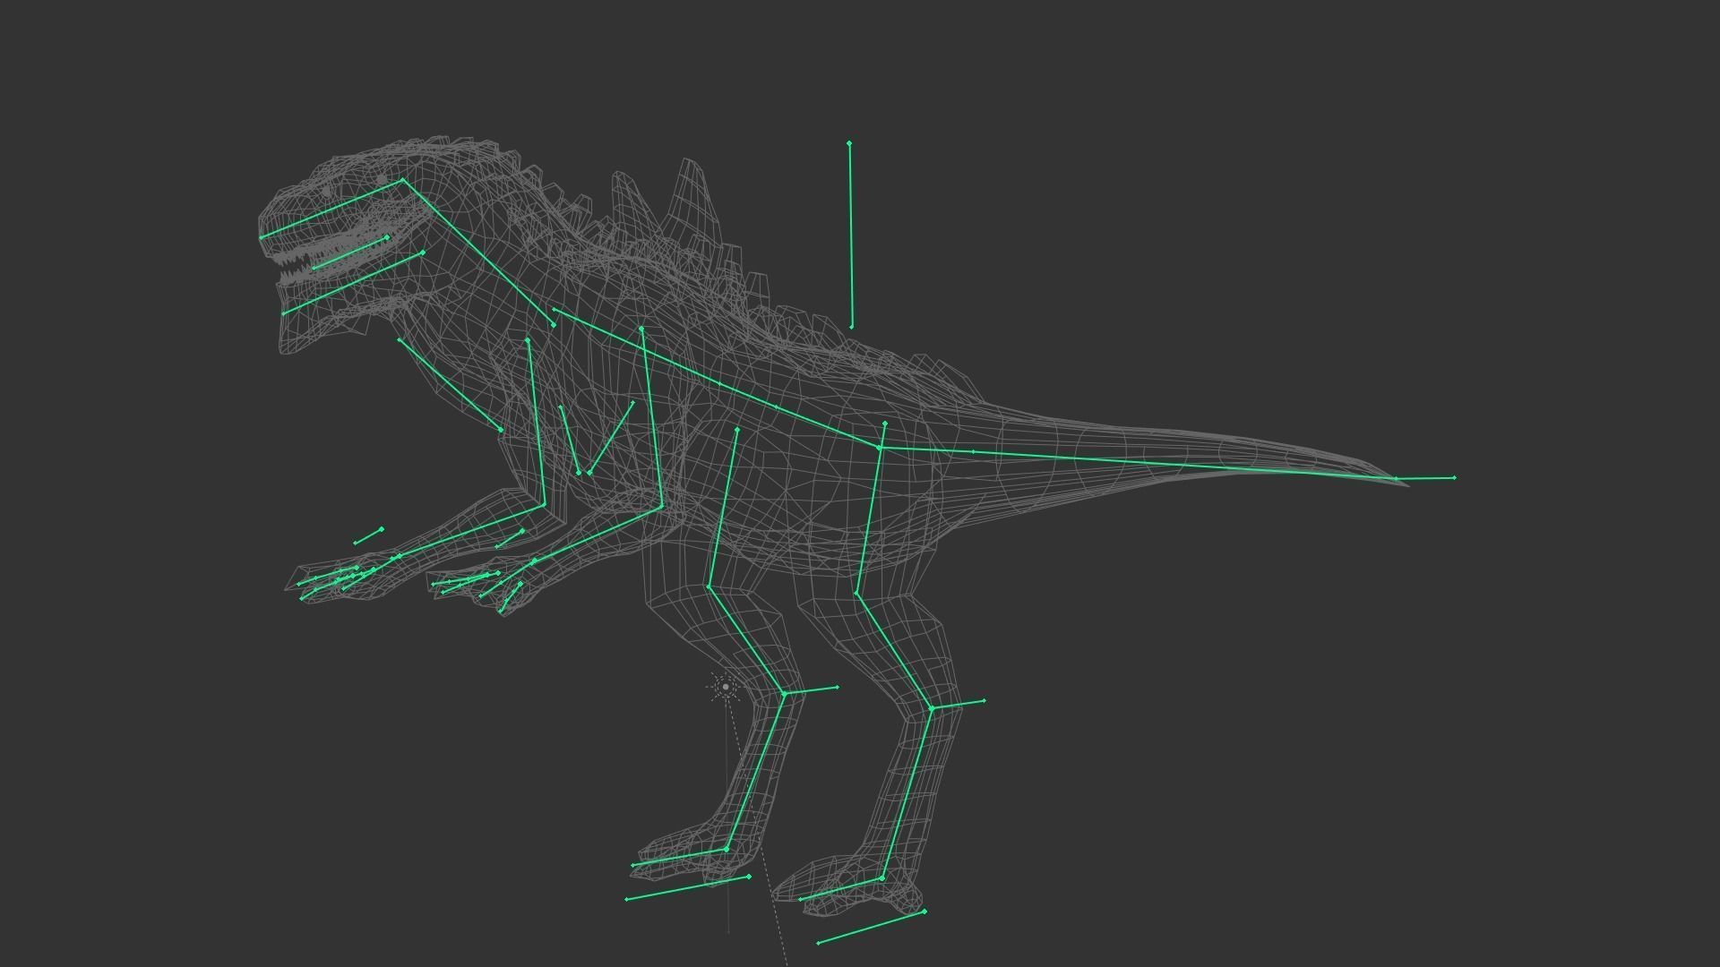The width and height of the screenshot is (1720, 967).
Task: Select the detached bone under the front foot
Action: tap(688, 887)
